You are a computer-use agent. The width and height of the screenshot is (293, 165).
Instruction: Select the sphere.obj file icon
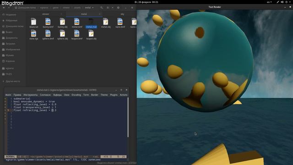point(62,33)
